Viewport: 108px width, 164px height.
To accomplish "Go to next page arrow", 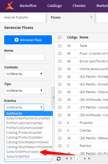I will [85, 158].
